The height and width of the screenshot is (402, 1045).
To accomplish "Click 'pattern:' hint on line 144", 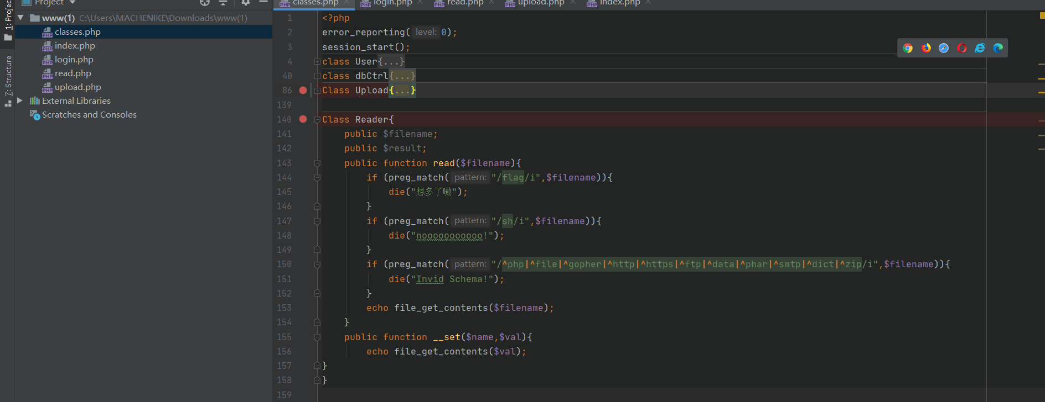I will pyautogui.click(x=470, y=177).
